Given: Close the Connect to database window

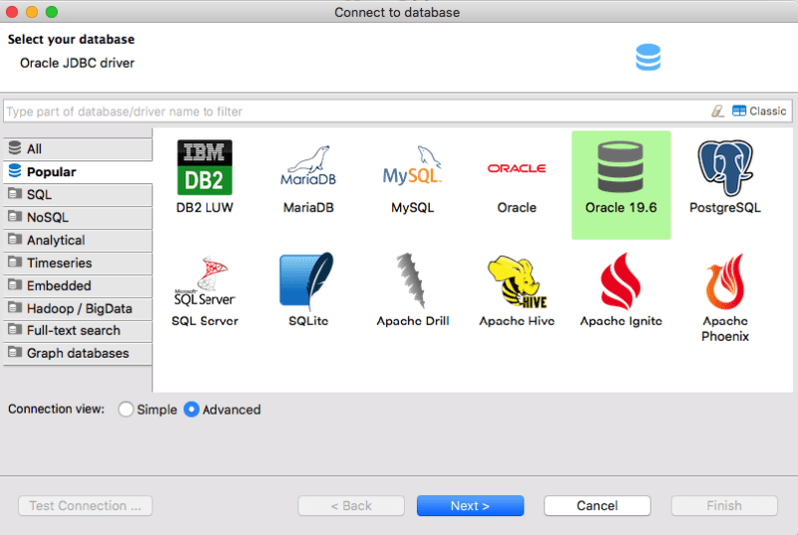Looking at the screenshot, I should 12,12.
